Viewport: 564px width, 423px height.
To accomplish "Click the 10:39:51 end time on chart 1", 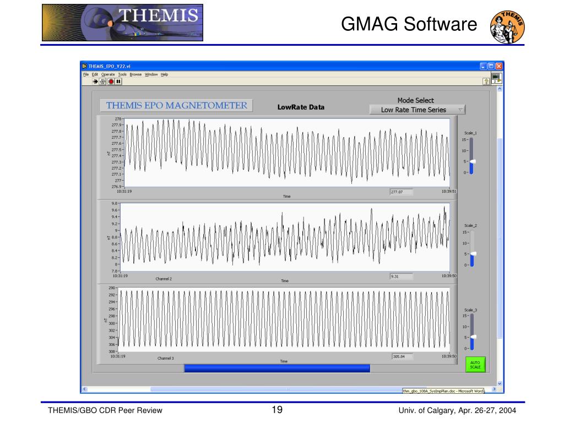I will [x=449, y=191].
